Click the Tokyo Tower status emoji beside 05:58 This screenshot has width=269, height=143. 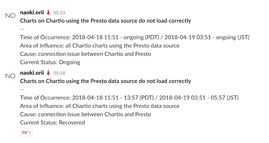[x=48, y=73]
